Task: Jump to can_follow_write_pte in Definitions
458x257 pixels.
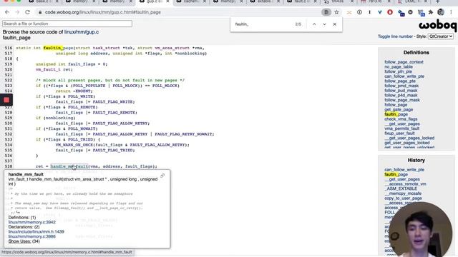Action: [x=404, y=76]
